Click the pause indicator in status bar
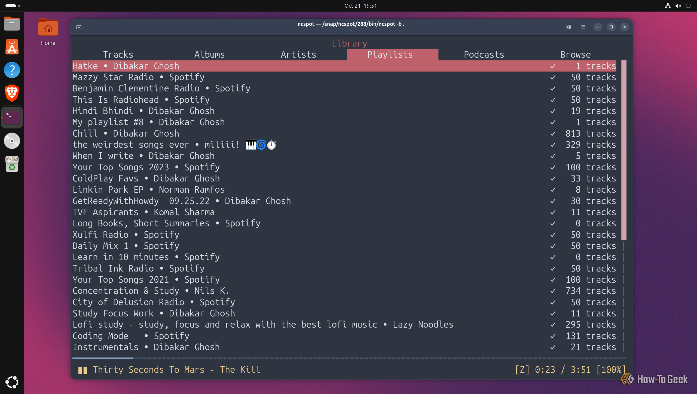 (x=82, y=370)
